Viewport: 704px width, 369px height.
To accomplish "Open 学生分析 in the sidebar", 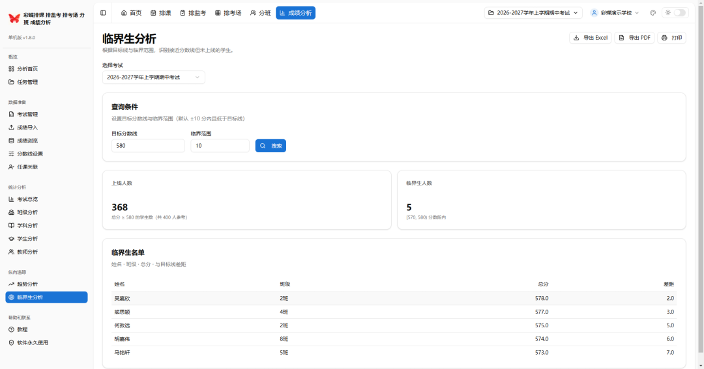I will (x=47, y=239).
